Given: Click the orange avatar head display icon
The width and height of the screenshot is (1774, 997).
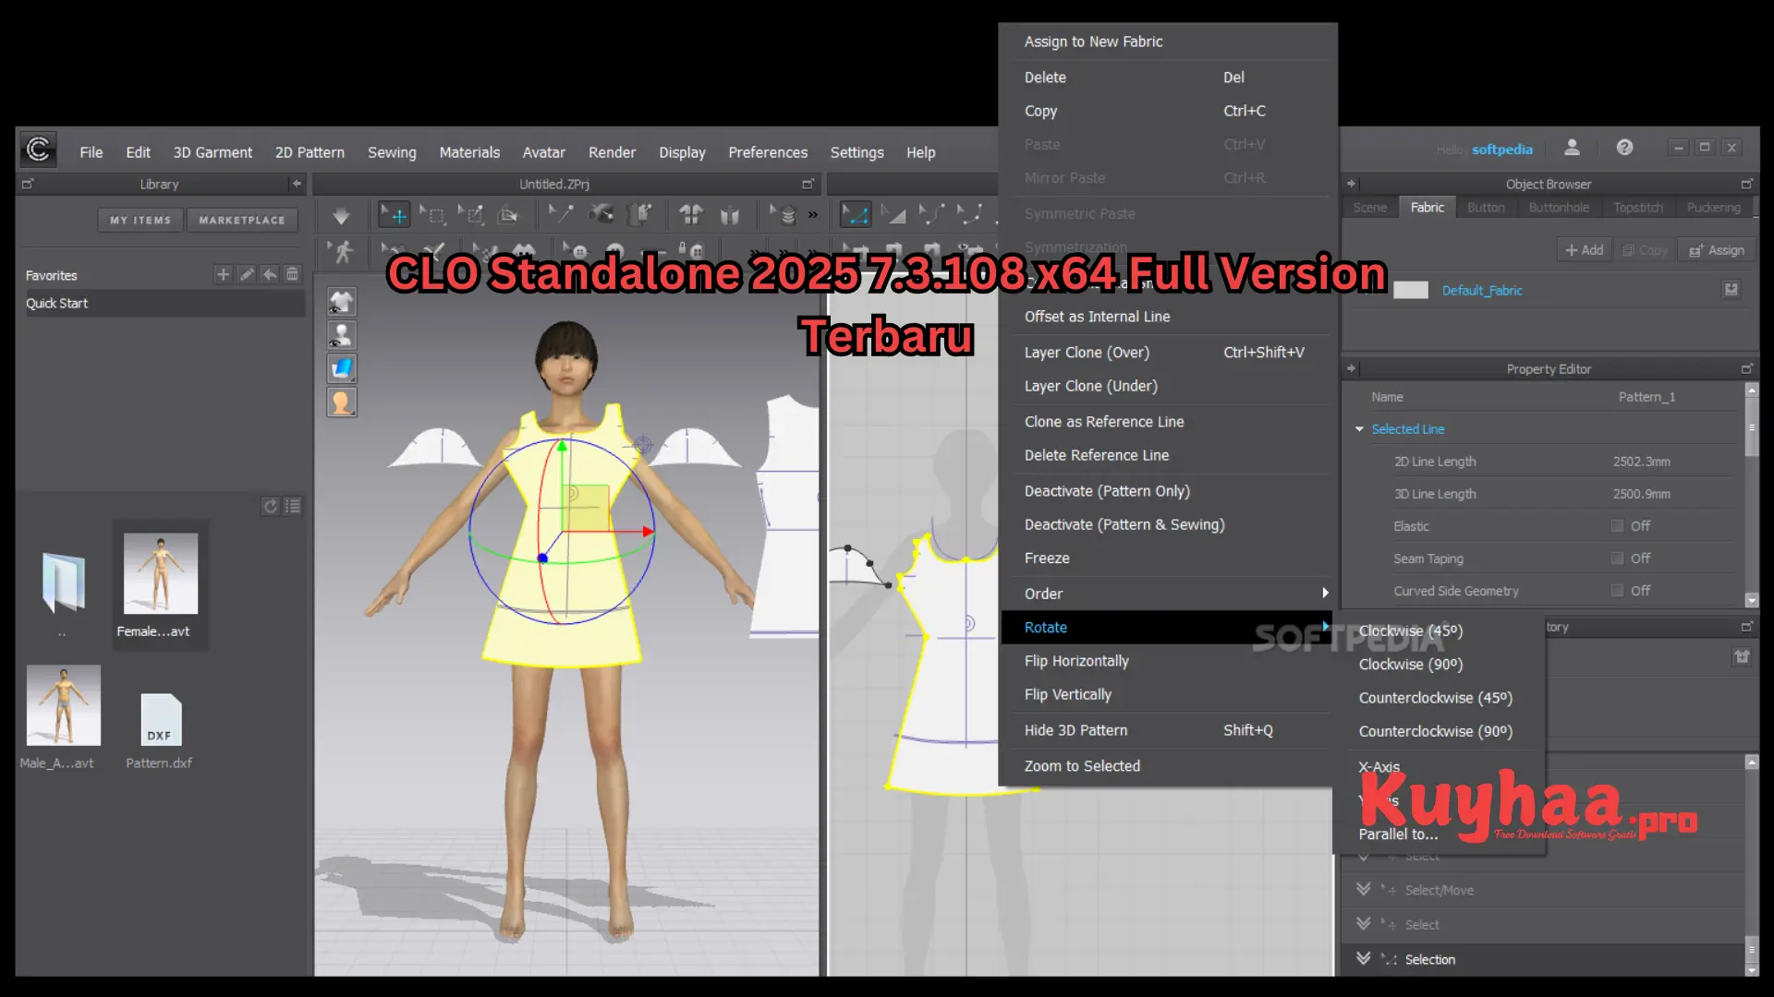Looking at the screenshot, I should click(342, 402).
